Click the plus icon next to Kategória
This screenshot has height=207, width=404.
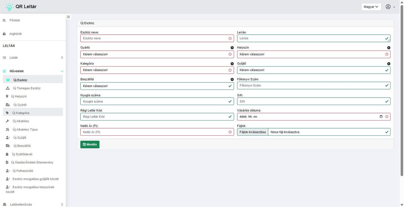[232, 64]
